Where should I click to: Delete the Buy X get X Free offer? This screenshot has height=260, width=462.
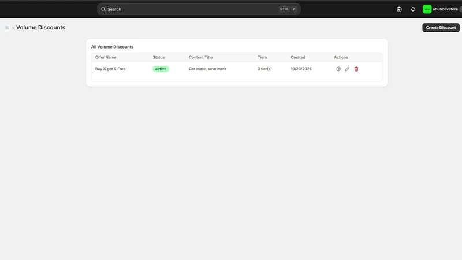(x=356, y=69)
